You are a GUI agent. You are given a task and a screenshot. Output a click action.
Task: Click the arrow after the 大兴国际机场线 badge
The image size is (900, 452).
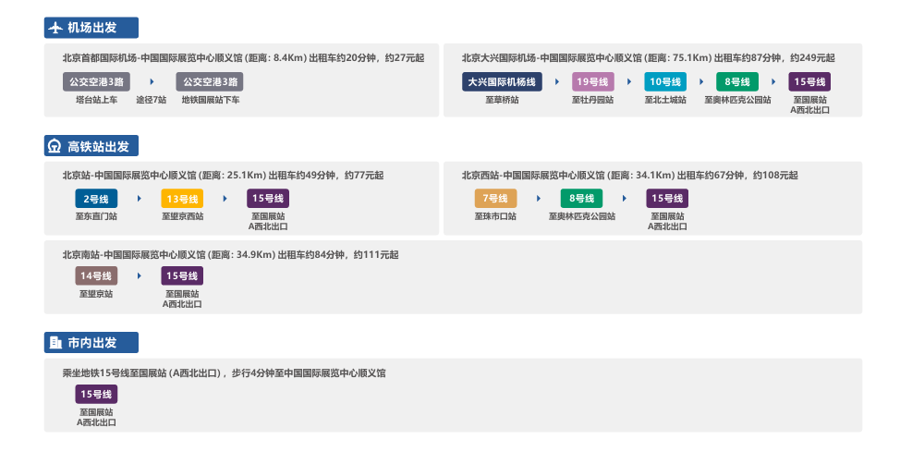(x=557, y=82)
